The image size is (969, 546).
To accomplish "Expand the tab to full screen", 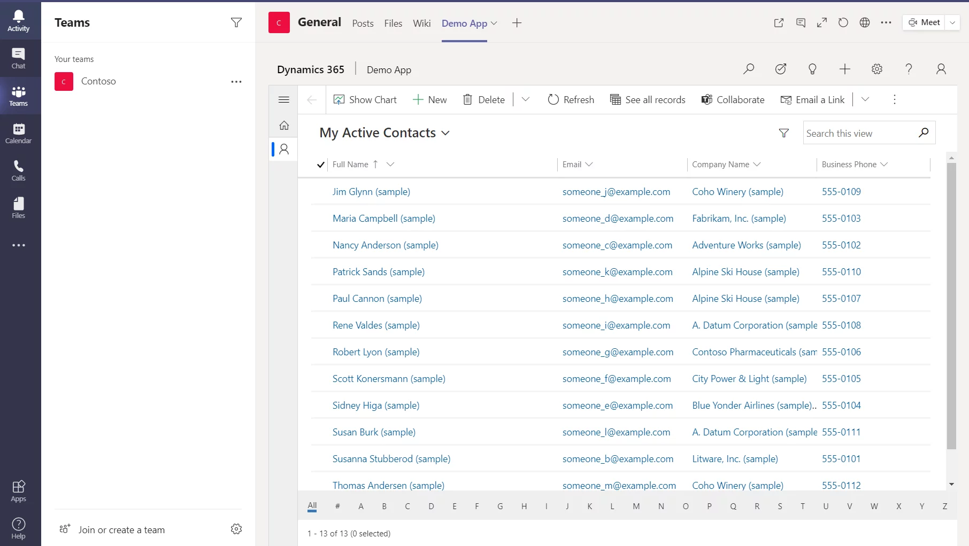I will (822, 22).
